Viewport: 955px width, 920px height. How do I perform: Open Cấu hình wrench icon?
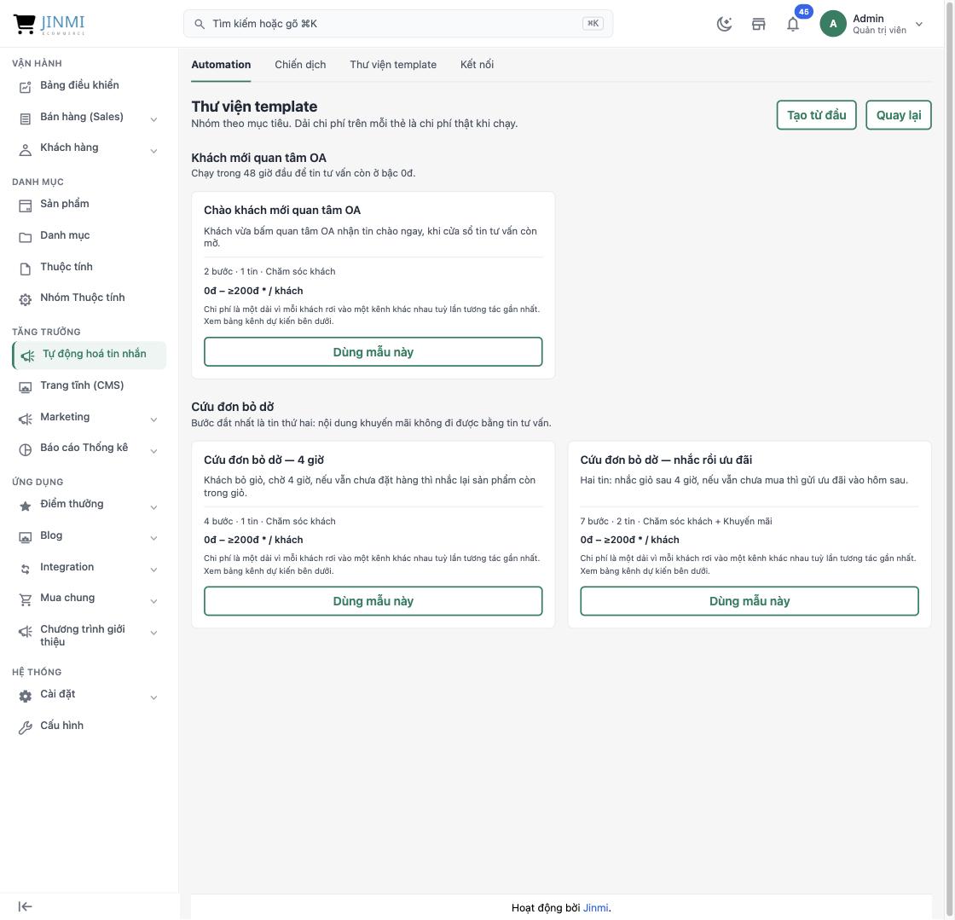25,727
